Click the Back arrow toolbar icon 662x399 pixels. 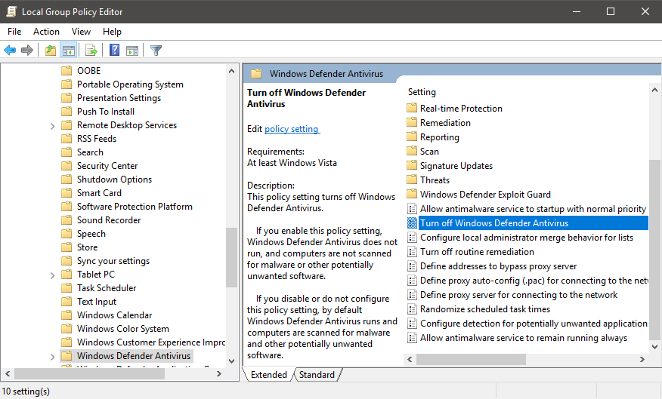tap(10, 51)
